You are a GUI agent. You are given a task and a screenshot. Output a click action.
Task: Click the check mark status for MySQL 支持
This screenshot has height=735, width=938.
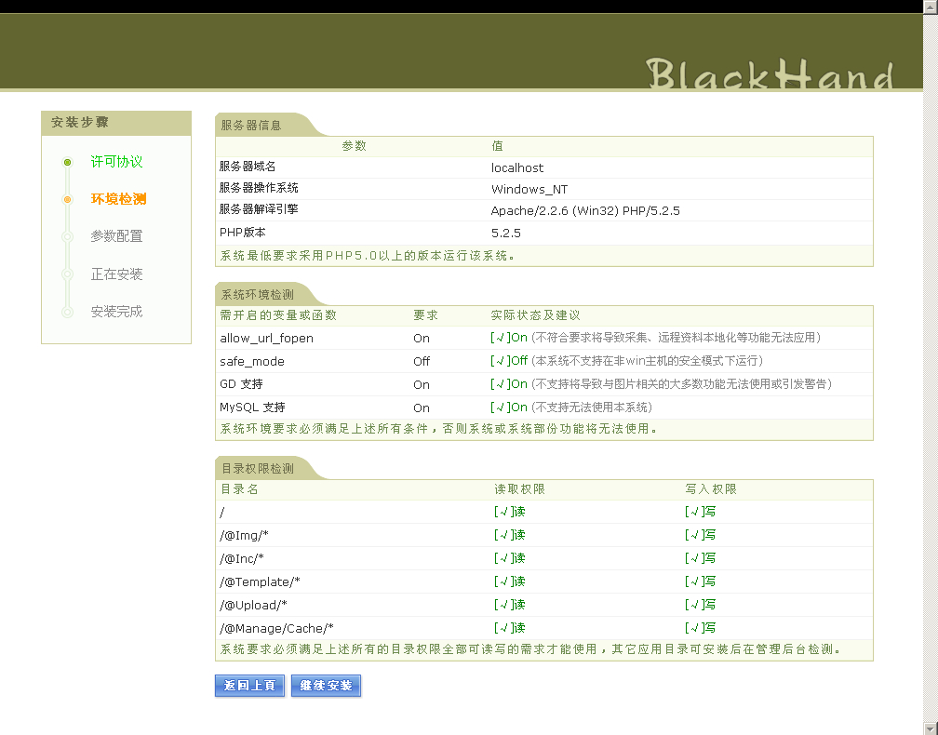point(509,408)
